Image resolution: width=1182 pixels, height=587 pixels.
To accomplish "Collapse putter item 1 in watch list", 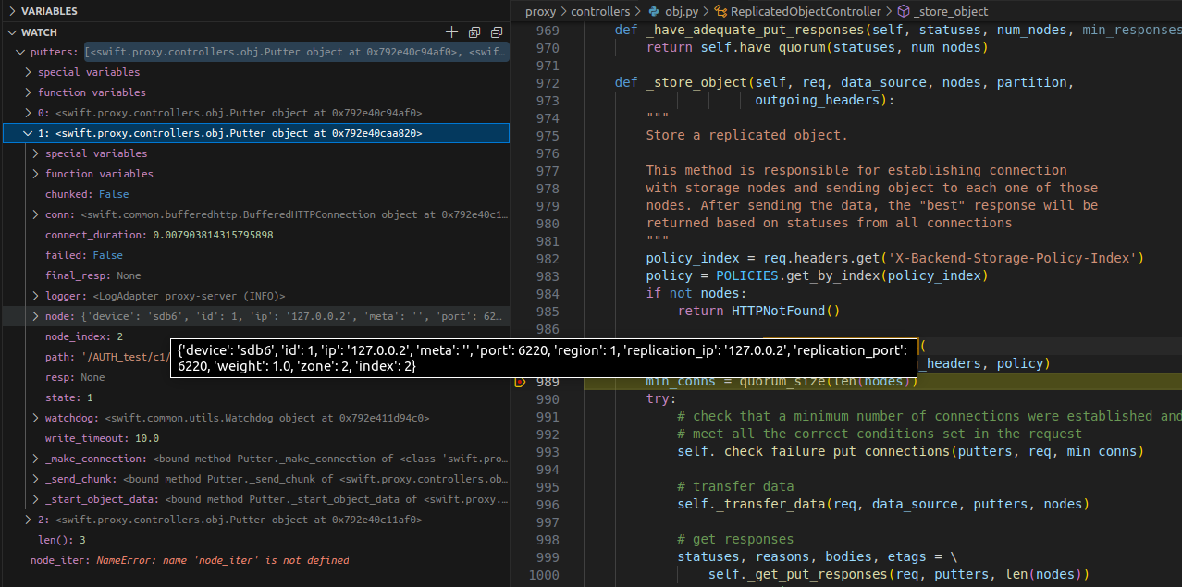I will click(28, 133).
